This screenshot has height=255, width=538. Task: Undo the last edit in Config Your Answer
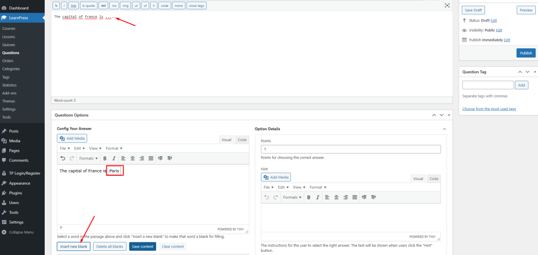[63, 158]
